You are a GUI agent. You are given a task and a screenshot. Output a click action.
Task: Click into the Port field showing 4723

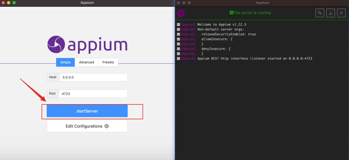pos(93,93)
